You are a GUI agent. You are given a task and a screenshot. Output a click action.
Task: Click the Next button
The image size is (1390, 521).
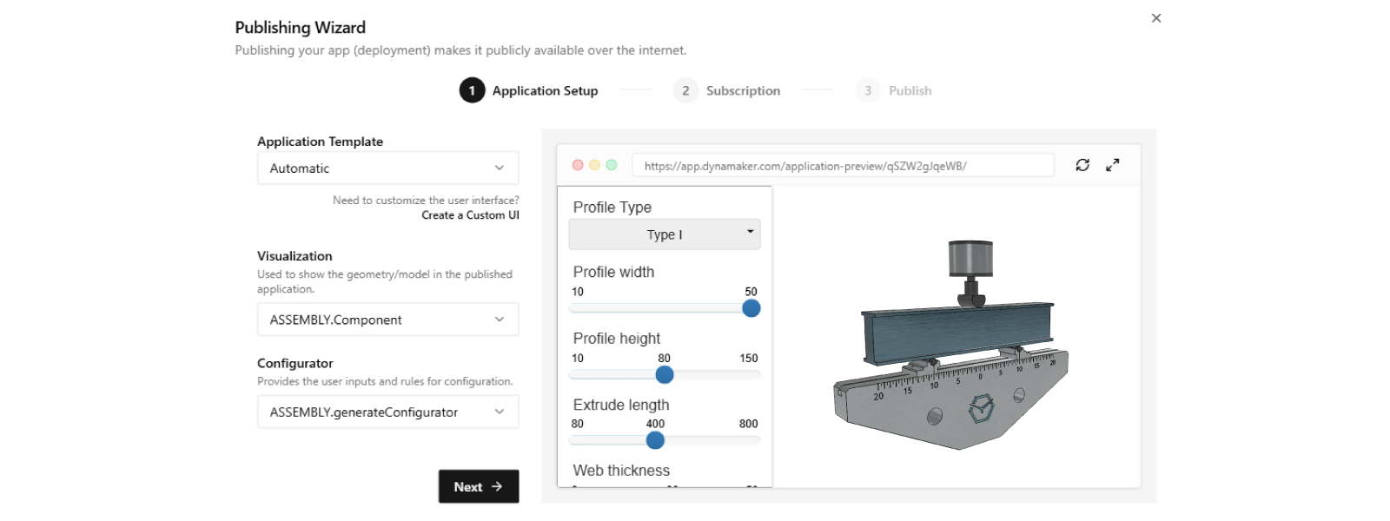pyautogui.click(x=479, y=486)
